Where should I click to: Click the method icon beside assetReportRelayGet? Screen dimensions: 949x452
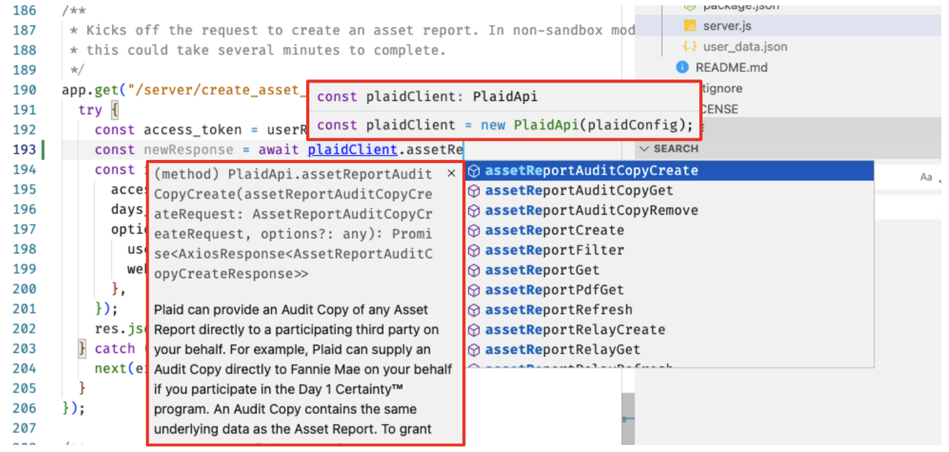[x=473, y=350]
